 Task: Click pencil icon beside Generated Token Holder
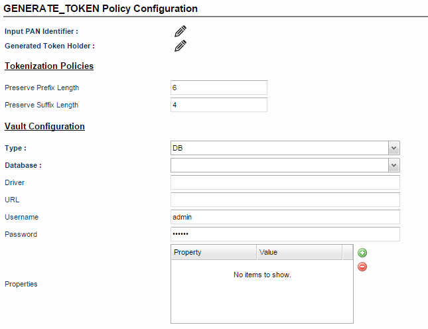(180, 46)
